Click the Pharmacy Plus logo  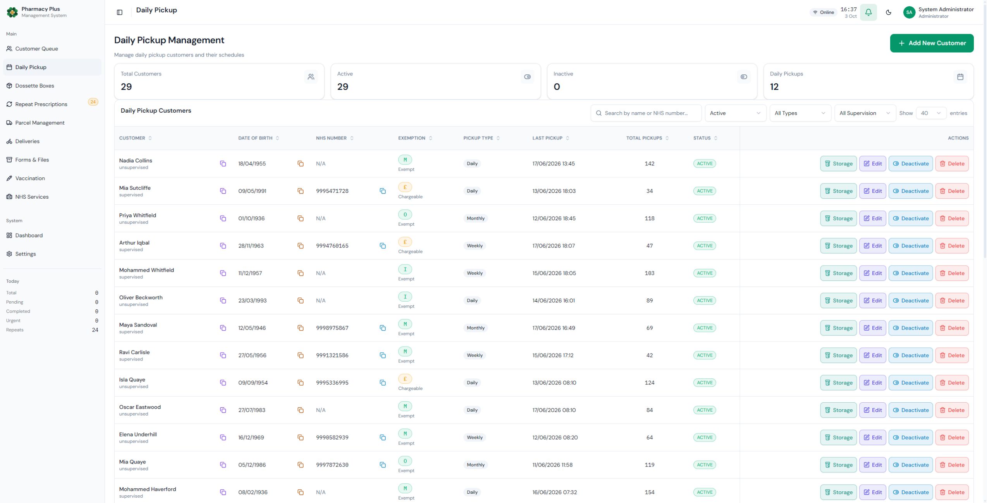(x=12, y=12)
